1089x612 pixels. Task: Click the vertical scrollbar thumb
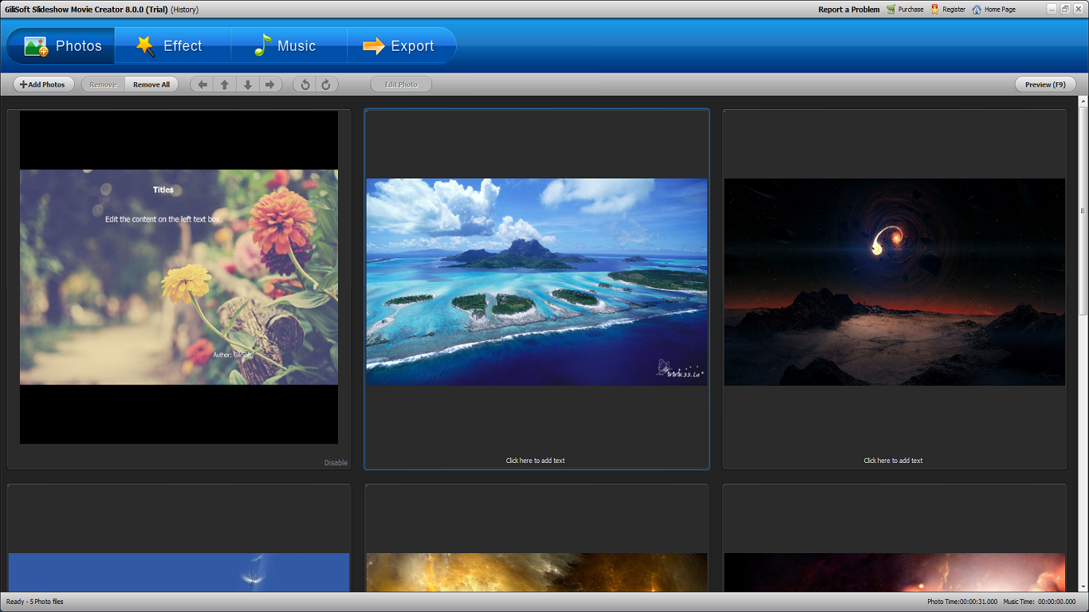tap(1083, 210)
